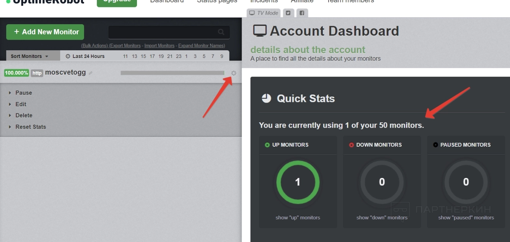Open the moscvetogg gear settings icon
Image resolution: width=510 pixels, height=242 pixels.
pos(234,73)
